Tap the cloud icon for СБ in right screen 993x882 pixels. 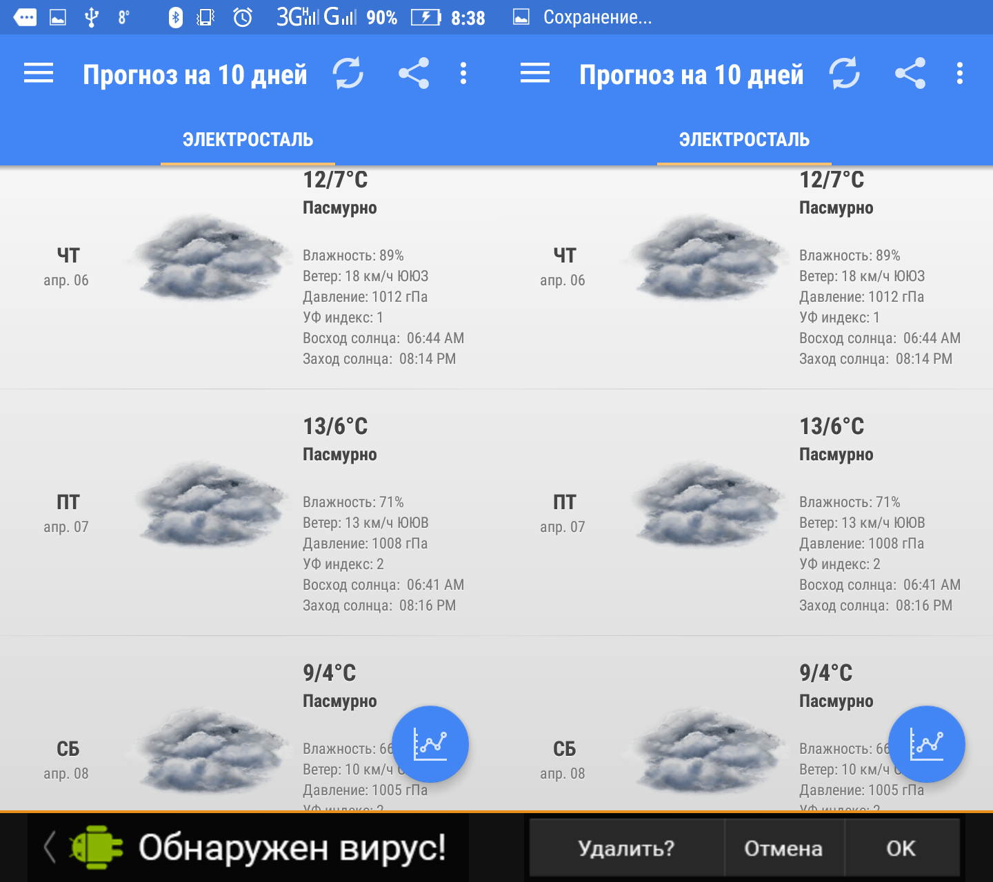pos(705,751)
